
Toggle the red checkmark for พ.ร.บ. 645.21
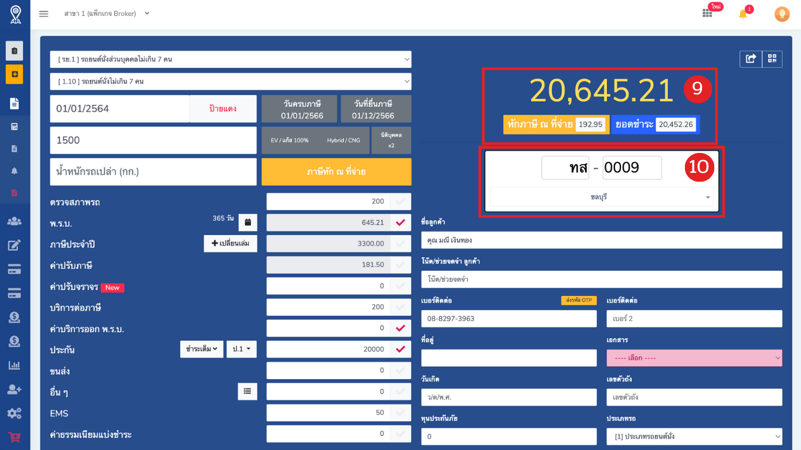400,223
